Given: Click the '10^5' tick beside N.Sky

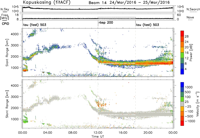Looking at the screenshot, I should tap(15, 7).
